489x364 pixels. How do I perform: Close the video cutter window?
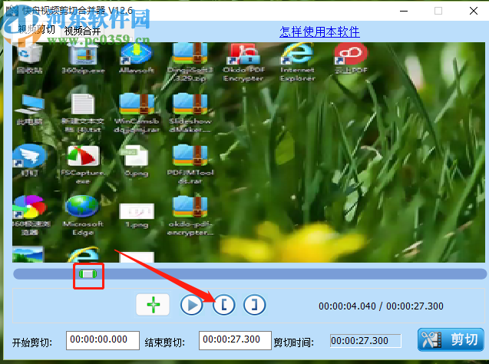(474, 11)
